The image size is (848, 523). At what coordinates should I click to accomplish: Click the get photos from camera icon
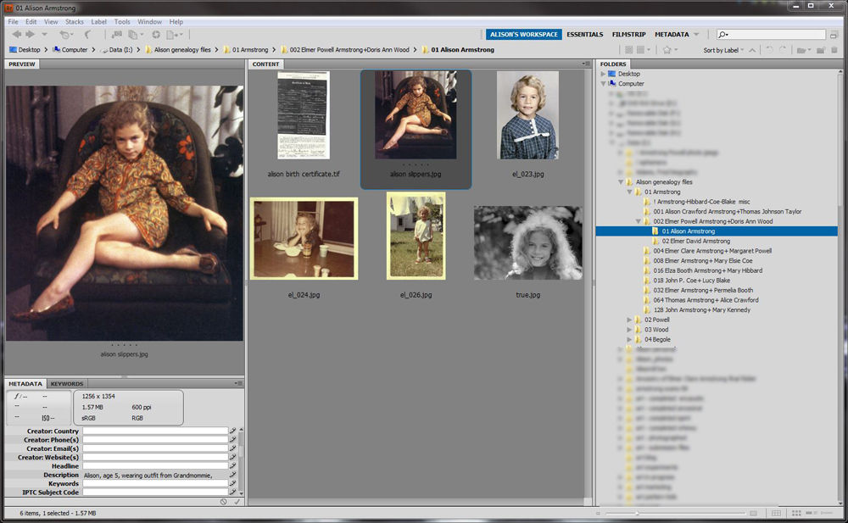(x=116, y=35)
